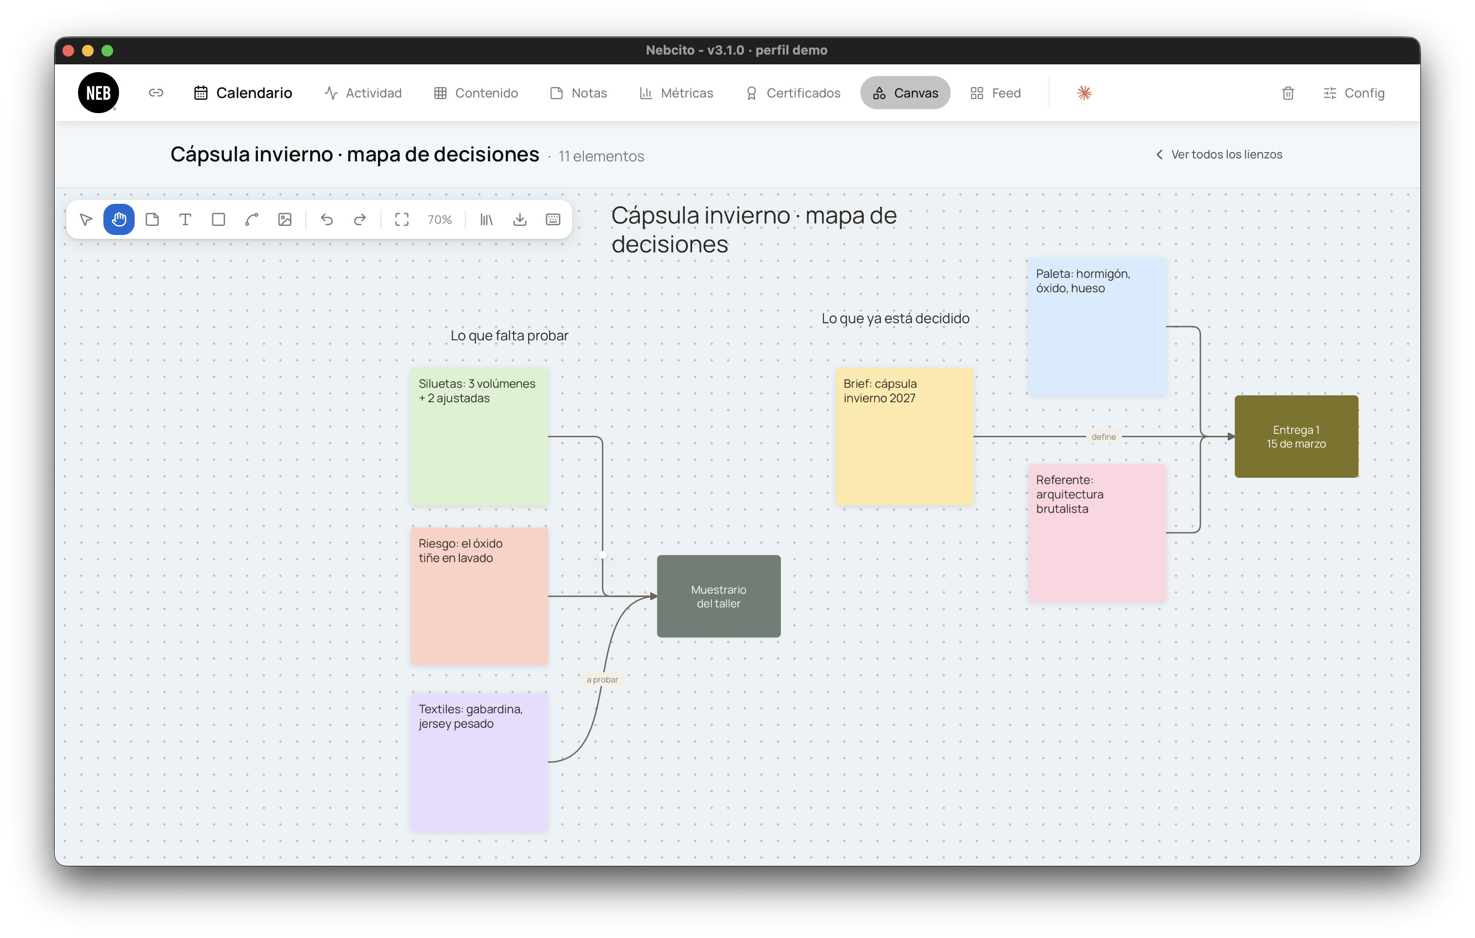Click the 'Muestrario del taller' box
The width and height of the screenshot is (1475, 938).
718,596
